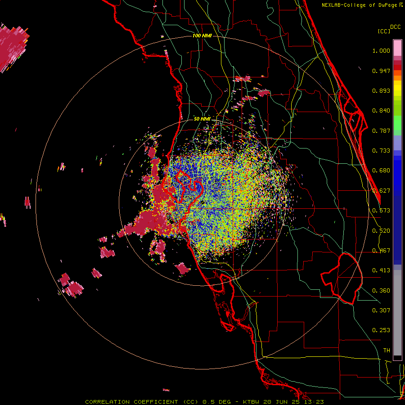Click the DCC product label above the color bar
This screenshot has height=405, width=405.
[395, 27]
